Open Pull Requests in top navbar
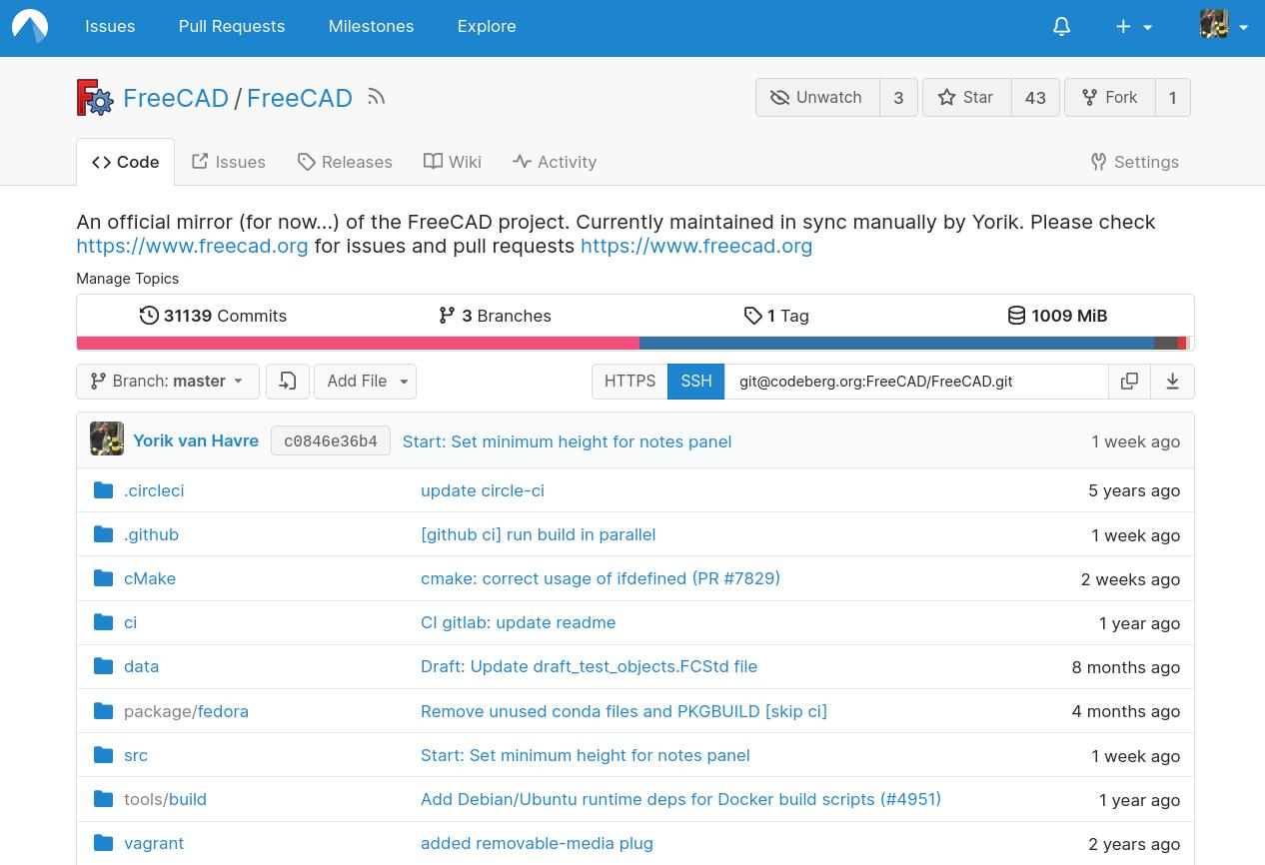 click(232, 27)
